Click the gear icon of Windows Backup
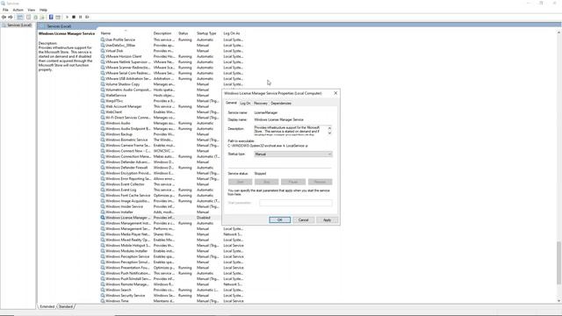Image resolution: width=562 pixels, height=316 pixels. pos(103,134)
